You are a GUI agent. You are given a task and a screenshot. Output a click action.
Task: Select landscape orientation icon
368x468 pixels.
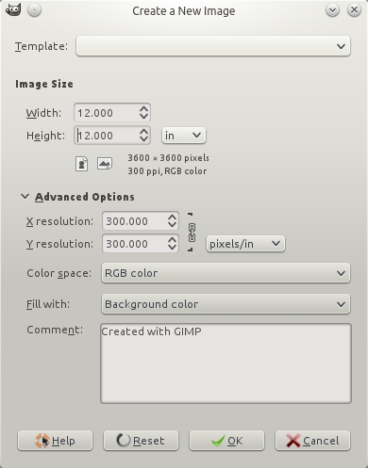tap(105, 164)
